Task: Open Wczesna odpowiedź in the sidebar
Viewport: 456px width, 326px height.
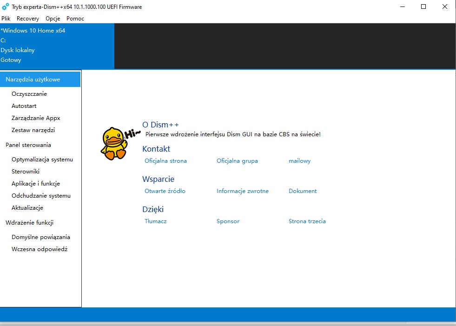Action: [40, 249]
